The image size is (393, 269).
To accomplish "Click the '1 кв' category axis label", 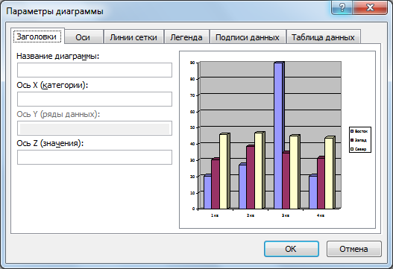I will [215, 215].
